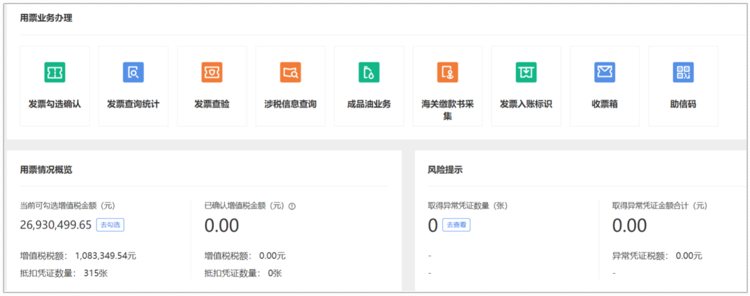Click the large 0 beside 去查看
Image resolution: width=750 pixels, height=296 pixels.
click(433, 225)
